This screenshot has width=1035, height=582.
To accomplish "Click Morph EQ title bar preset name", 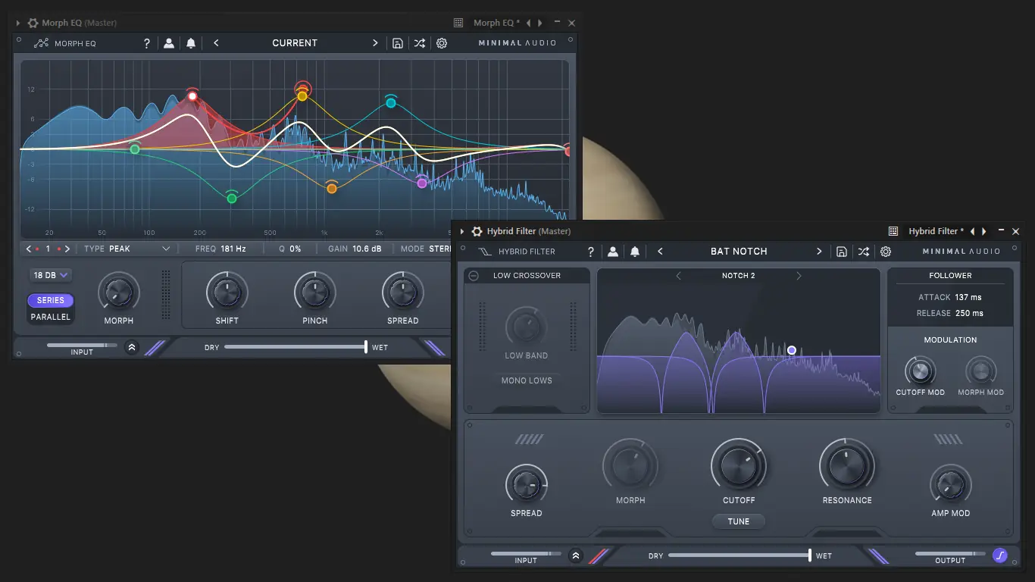I will coord(496,23).
